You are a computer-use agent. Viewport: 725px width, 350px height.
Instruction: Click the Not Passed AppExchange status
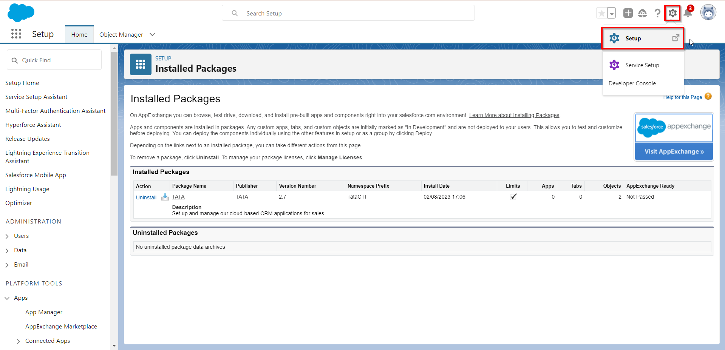click(x=640, y=197)
